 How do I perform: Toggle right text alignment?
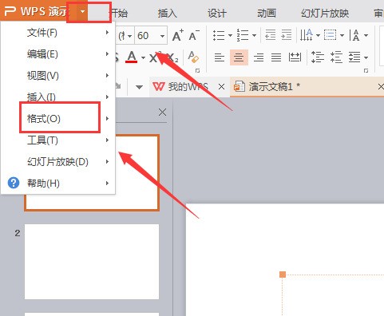pyautogui.click(x=259, y=57)
